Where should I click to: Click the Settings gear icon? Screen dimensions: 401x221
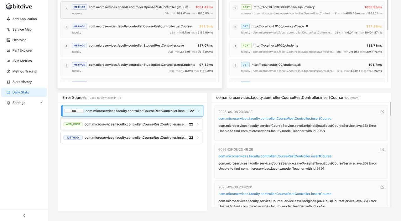tap(8, 103)
